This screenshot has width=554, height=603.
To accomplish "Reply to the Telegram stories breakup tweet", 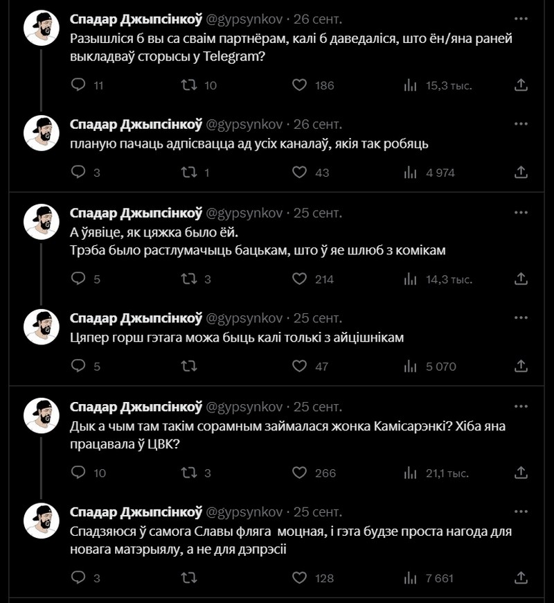I will tap(80, 85).
